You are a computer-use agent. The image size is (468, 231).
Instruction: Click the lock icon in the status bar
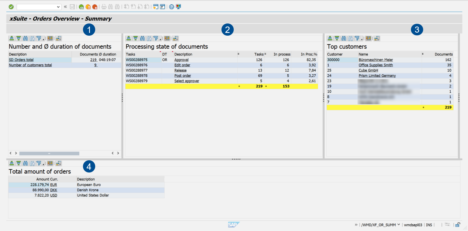(x=457, y=225)
